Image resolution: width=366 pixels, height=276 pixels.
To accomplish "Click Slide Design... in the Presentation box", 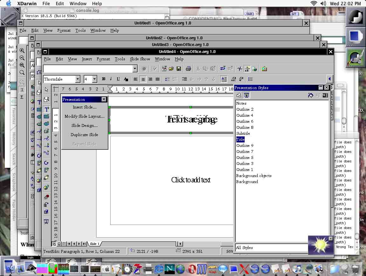I will pos(85,125).
